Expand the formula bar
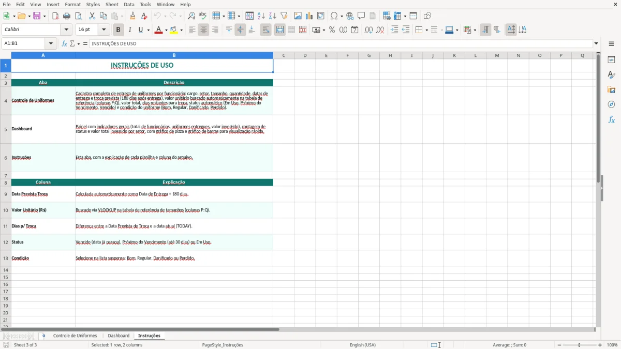This screenshot has height=349, width=621. coord(596,44)
